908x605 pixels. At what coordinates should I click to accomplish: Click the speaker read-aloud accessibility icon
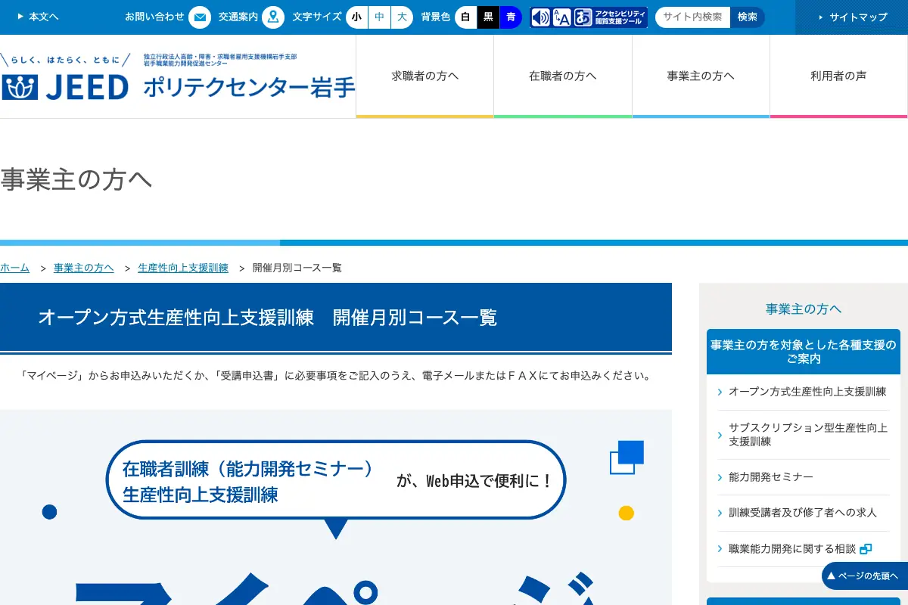540,17
